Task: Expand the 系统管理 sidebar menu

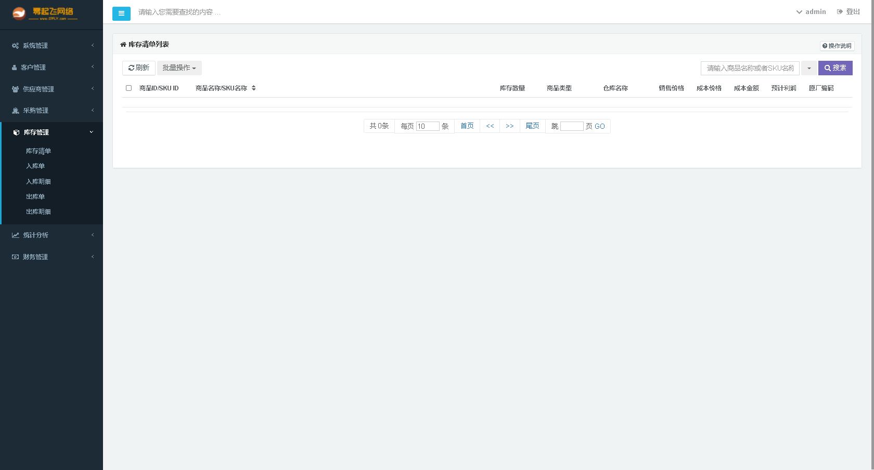Action: [x=35, y=46]
